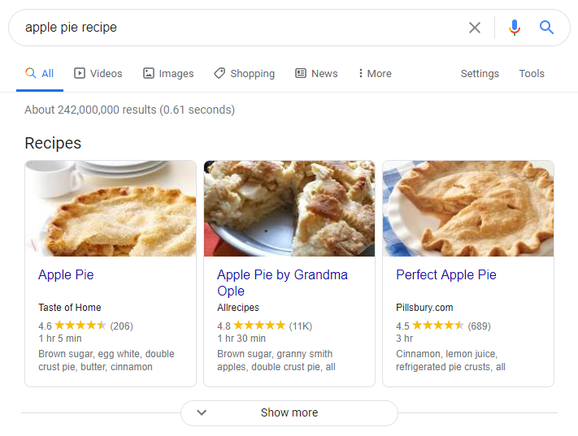Click the microphone voice search icon
The image size is (578, 436).
pos(514,28)
